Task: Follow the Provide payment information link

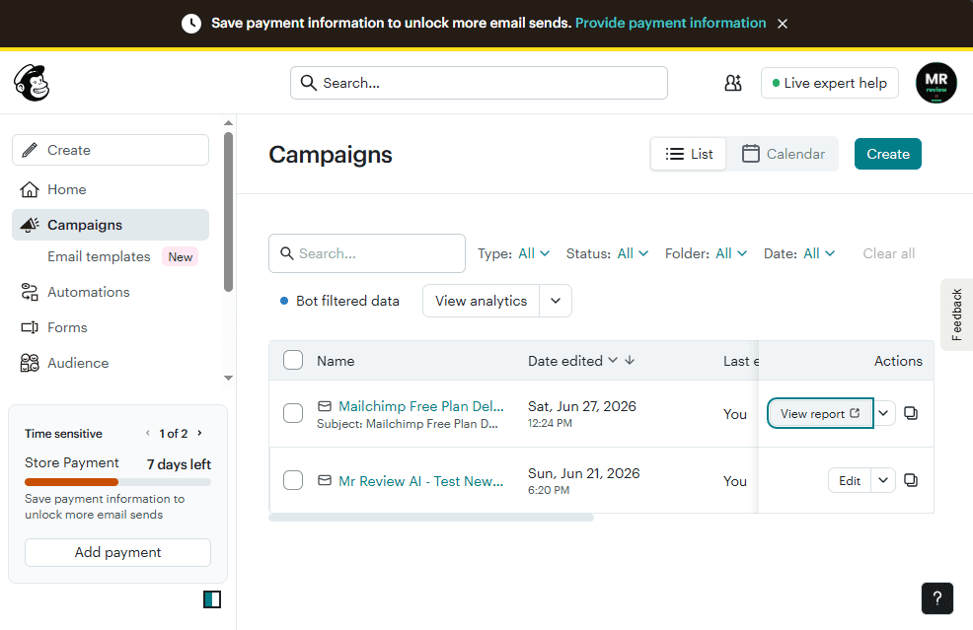Action: click(670, 23)
